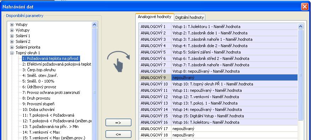The image size is (311, 140).
Task: Select Výstupy tree label
Action: (23, 30)
